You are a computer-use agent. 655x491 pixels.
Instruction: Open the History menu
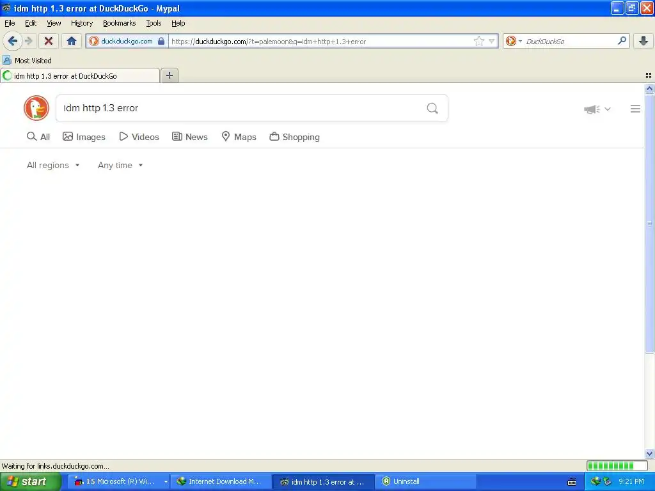(82, 23)
